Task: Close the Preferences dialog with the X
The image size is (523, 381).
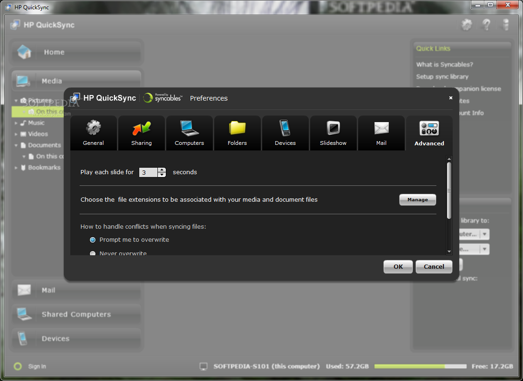Action: click(x=451, y=98)
